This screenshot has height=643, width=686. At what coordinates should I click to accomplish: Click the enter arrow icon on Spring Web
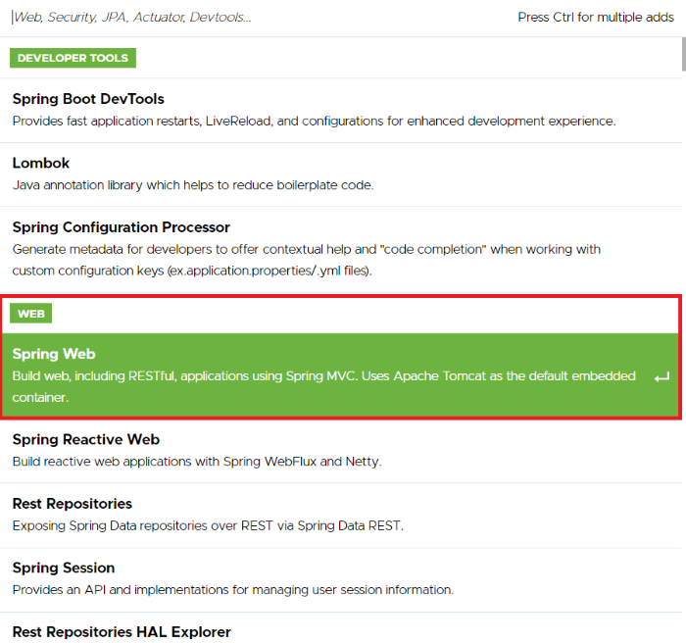click(661, 376)
